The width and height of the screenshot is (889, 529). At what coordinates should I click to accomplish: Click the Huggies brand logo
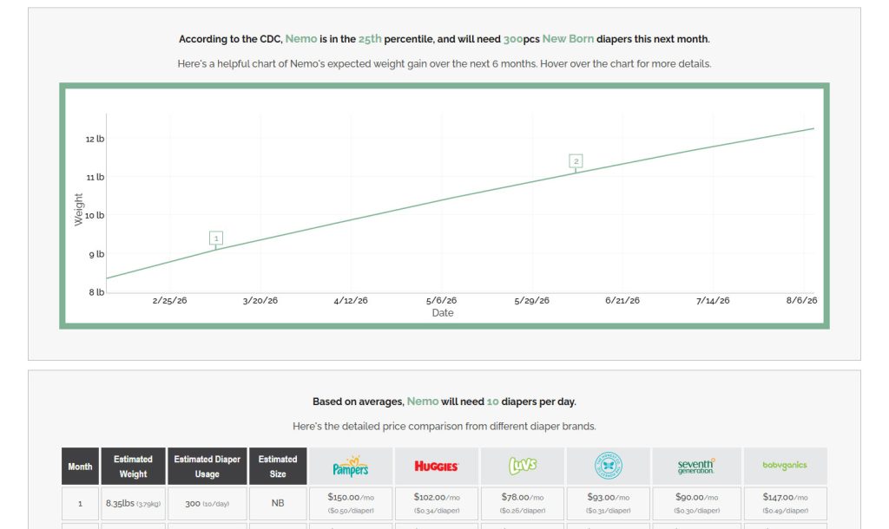436,467
